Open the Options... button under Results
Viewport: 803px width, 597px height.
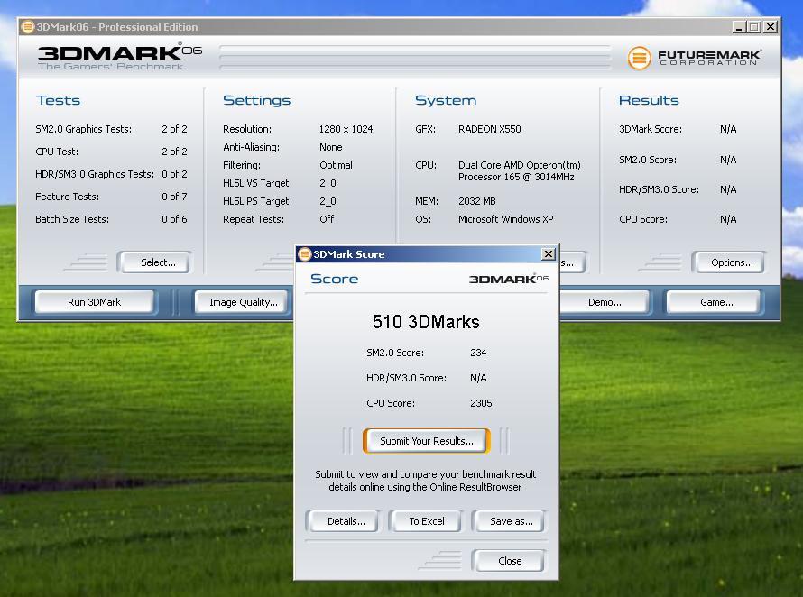pyautogui.click(x=729, y=262)
